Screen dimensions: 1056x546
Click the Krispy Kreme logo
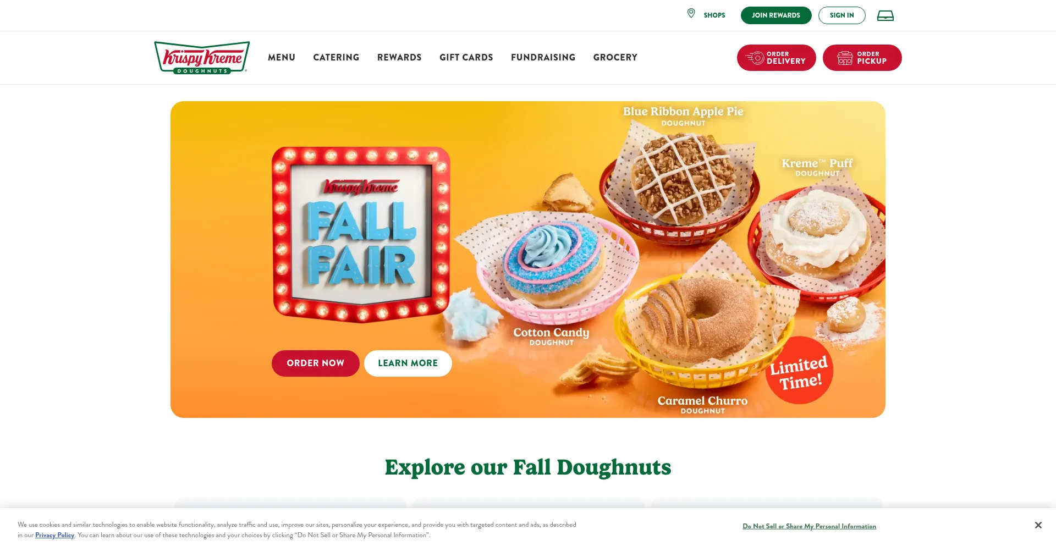(x=202, y=58)
